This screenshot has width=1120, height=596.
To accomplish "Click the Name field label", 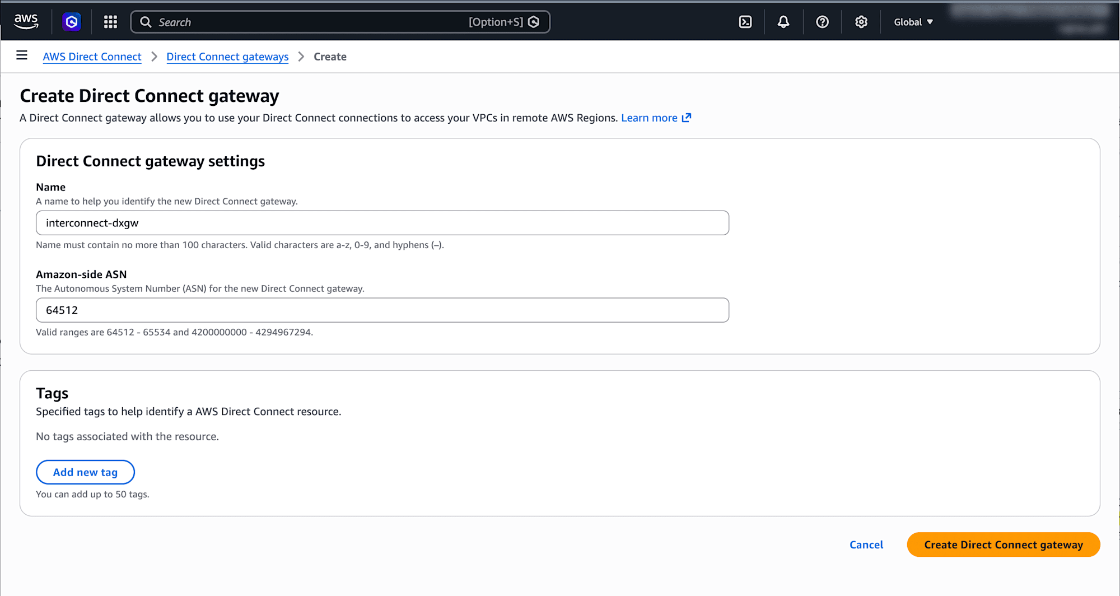I will pyautogui.click(x=50, y=187).
